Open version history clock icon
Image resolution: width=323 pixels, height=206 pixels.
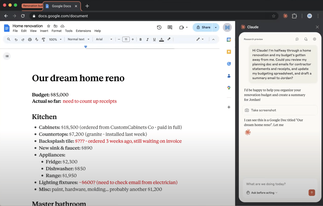coord(159,27)
